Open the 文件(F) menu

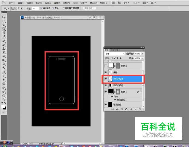[12, 3]
